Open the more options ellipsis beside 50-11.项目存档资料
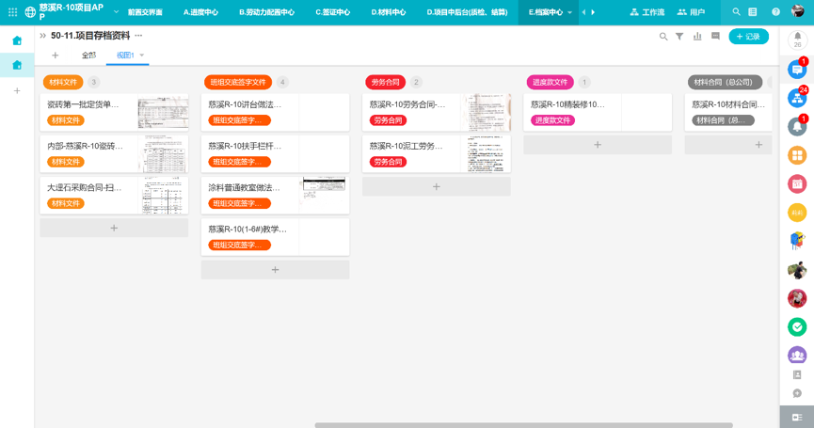814x428 pixels. coord(138,36)
